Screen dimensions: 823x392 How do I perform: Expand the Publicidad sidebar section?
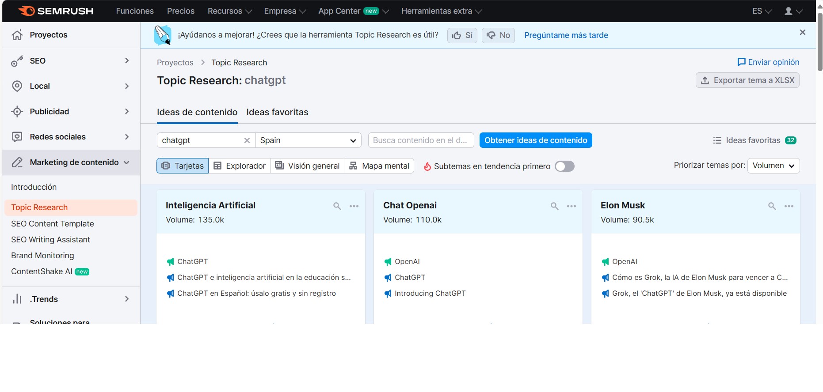coord(127,111)
